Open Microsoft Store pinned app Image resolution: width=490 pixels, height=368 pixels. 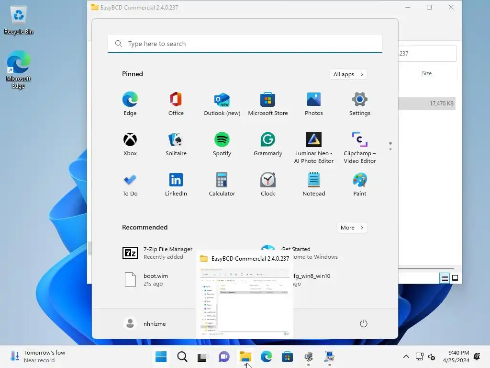pos(268,104)
